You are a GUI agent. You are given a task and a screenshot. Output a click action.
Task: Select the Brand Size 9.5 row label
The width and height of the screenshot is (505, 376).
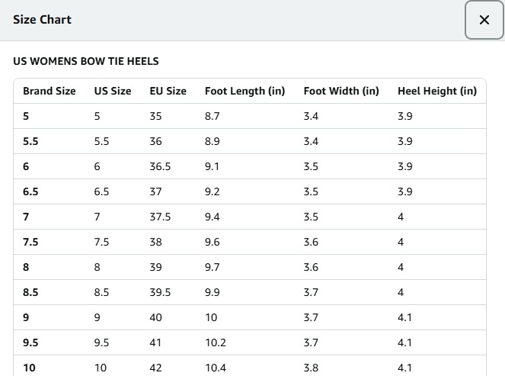pyautogui.click(x=30, y=342)
